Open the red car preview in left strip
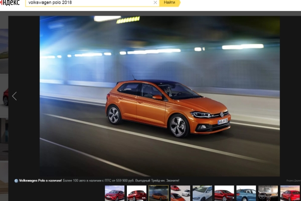This screenshot has width=301, height=201. 4,95
